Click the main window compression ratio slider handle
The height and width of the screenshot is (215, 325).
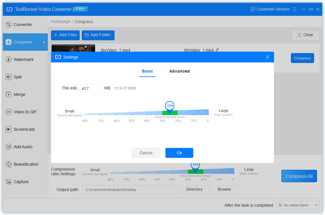tap(195, 168)
